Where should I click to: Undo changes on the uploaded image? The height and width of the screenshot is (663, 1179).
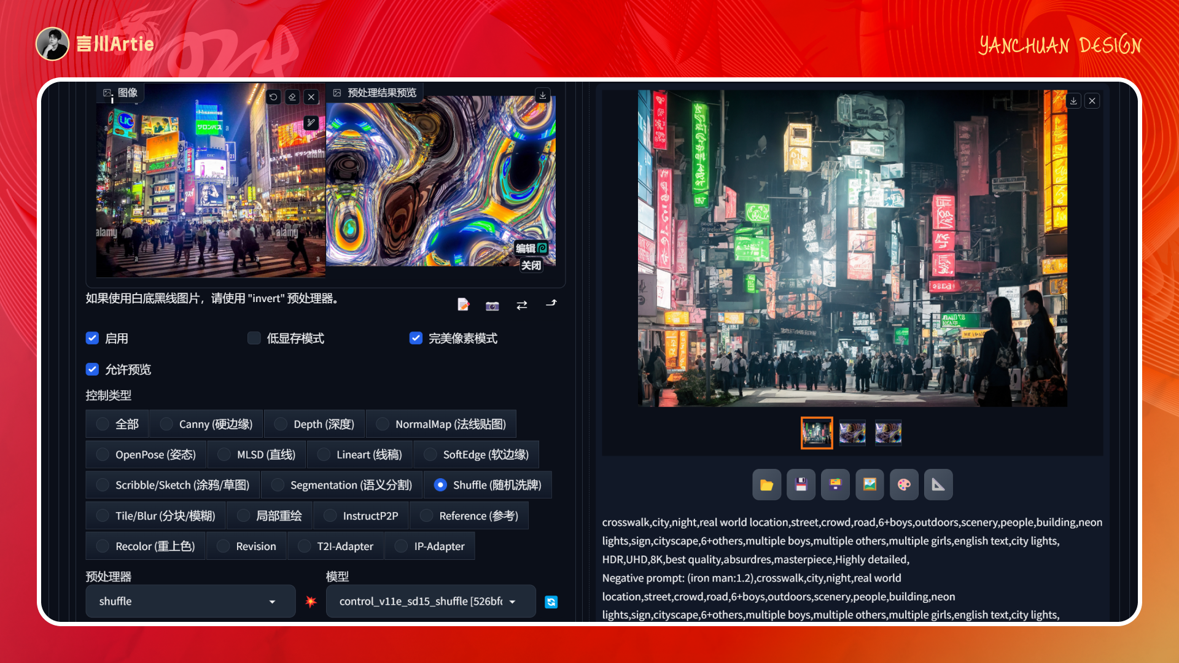(273, 97)
